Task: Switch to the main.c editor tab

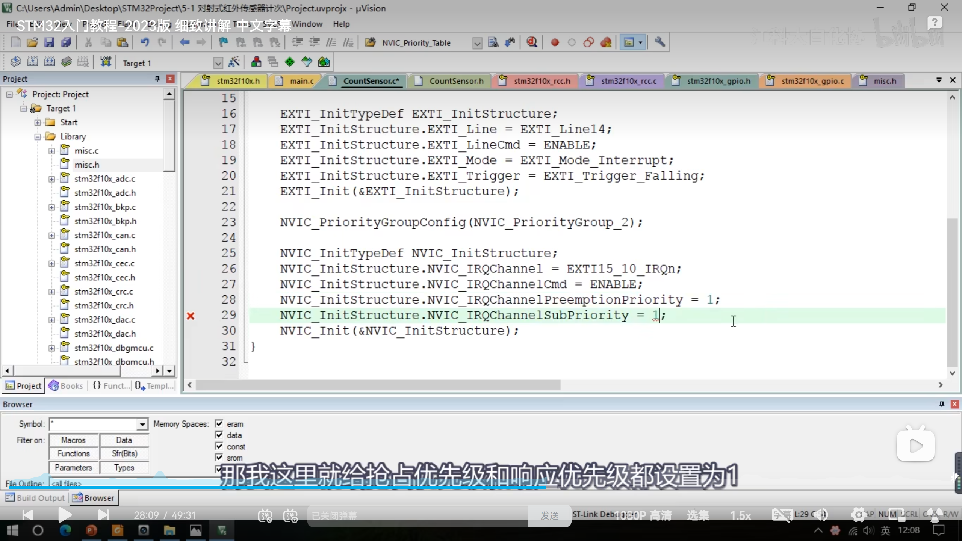Action: [x=301, y=81]
